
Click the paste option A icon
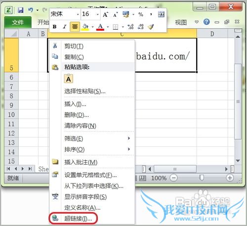coord(69,79)
